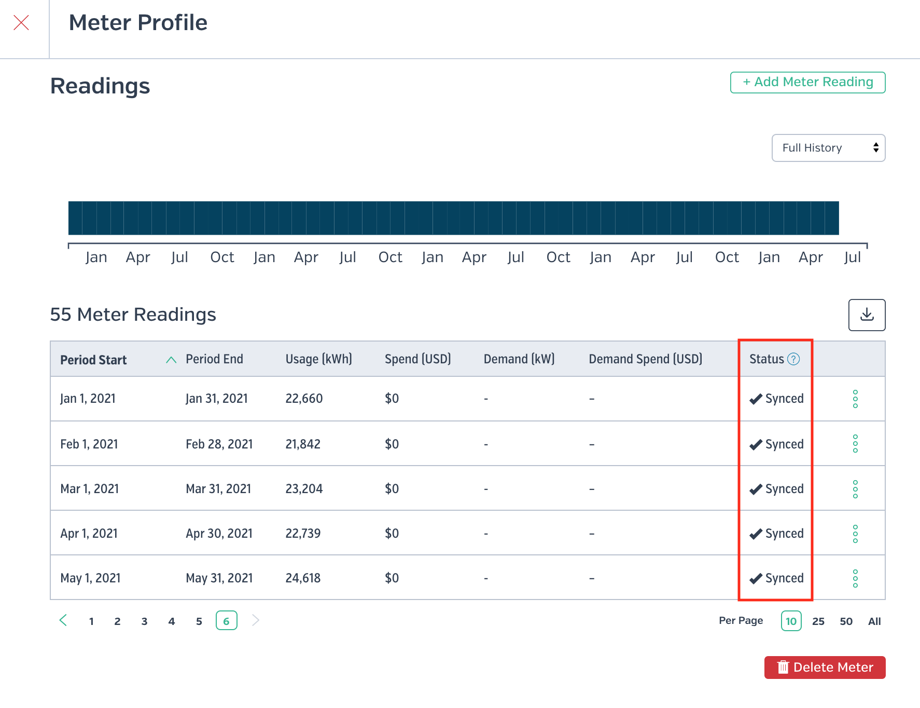Screen dimensions: 920x708
Task: Close the Meter Profile panel
Action: pos(21,22)
